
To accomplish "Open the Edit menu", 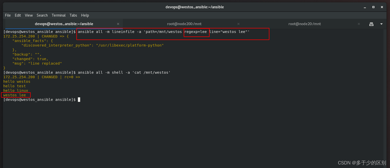I will pyautogui.click(x=18, y=15).
